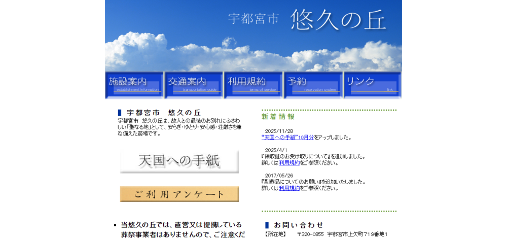Open the ご利用アンケート survey banner

point(179,194)
